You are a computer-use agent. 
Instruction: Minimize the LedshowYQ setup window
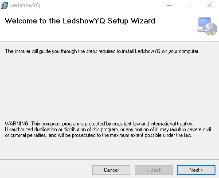(x=169, y=5)
